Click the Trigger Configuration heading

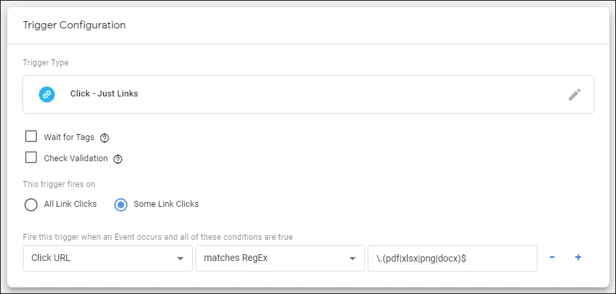point(74,25)
